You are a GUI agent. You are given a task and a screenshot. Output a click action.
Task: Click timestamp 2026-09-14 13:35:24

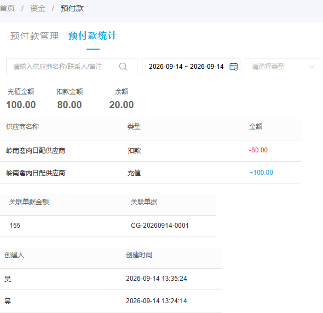point(157,279)
